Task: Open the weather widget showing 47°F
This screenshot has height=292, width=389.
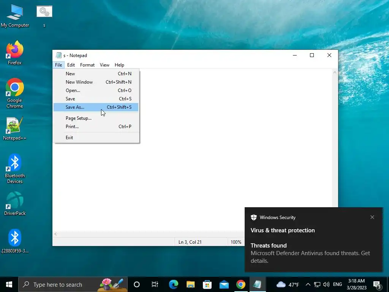Action: pos(288,284)
